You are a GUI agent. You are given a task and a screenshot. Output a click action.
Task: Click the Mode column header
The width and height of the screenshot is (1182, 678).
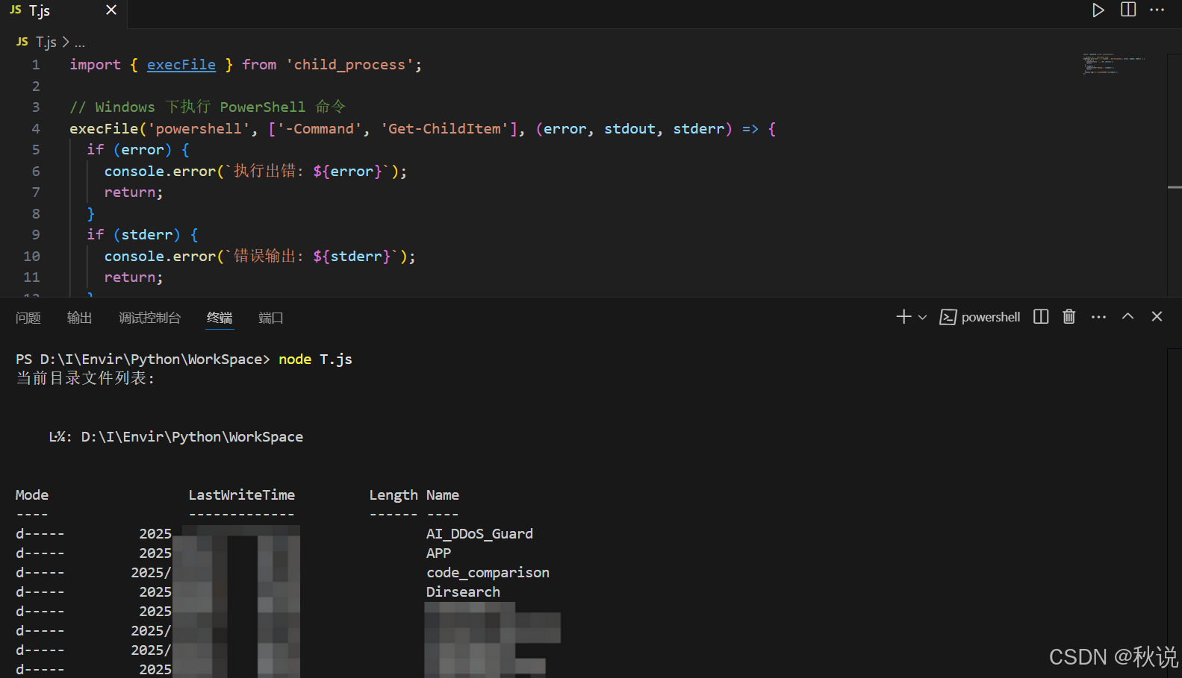tap(32, 495)
